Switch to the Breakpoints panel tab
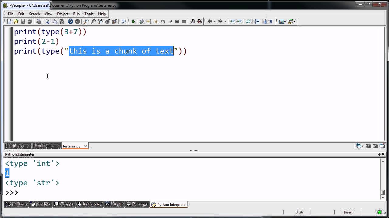The image size is (389, 218). (x=89, y=204)
